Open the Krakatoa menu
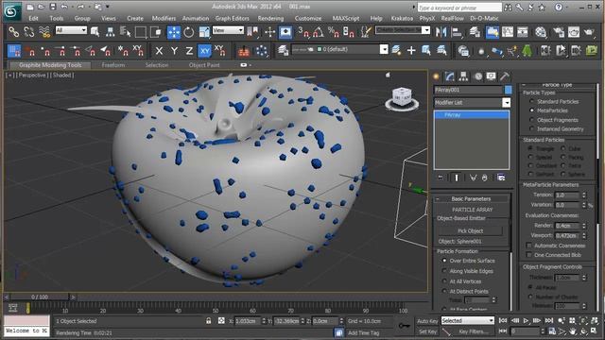Image resolution: width=605 pixels, height=340 pixels. (402, 18)
